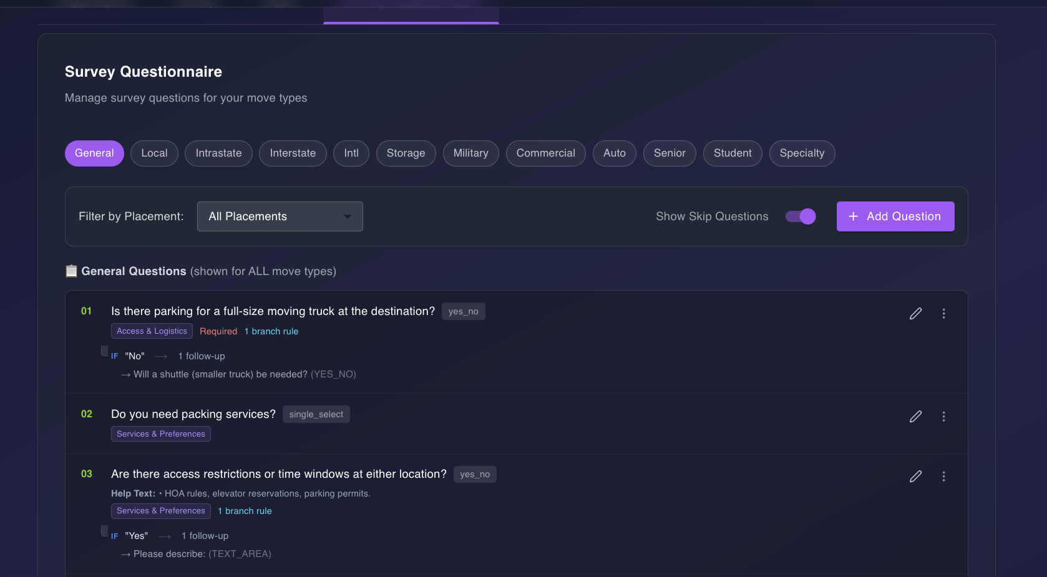Edit question 01 with pencil icon
1047x577 pixels.
click(x=915, y=314)
